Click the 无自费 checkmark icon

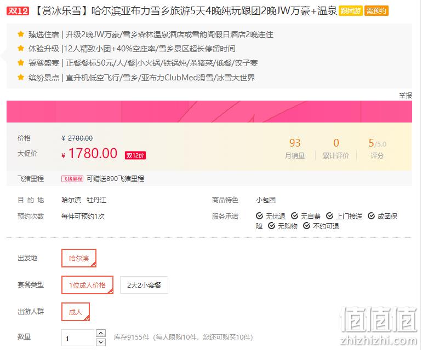[295, 215]
